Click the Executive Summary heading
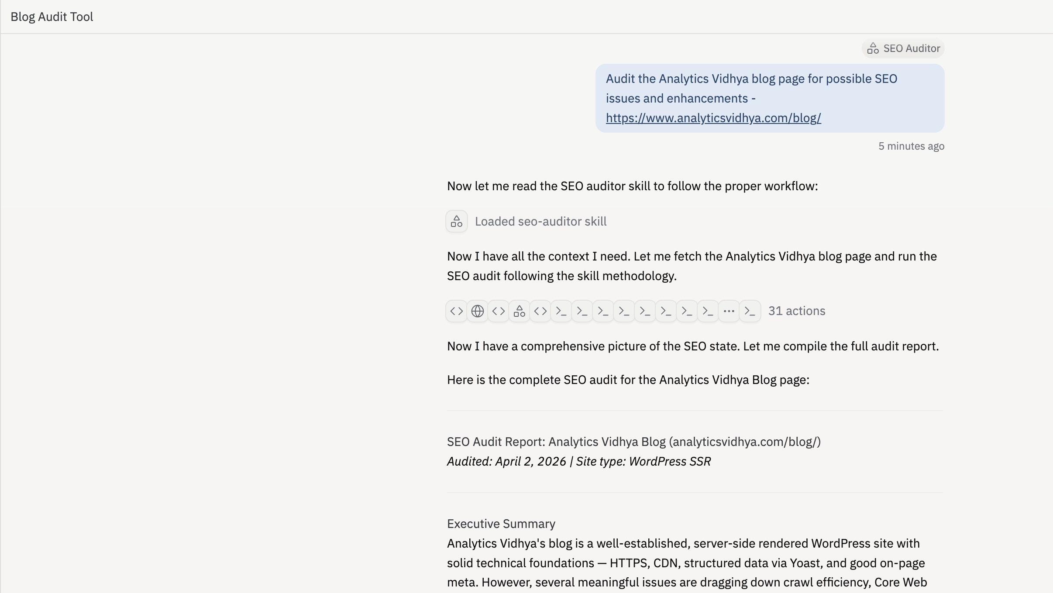The image size is (1053, 593). pos(501,524)
